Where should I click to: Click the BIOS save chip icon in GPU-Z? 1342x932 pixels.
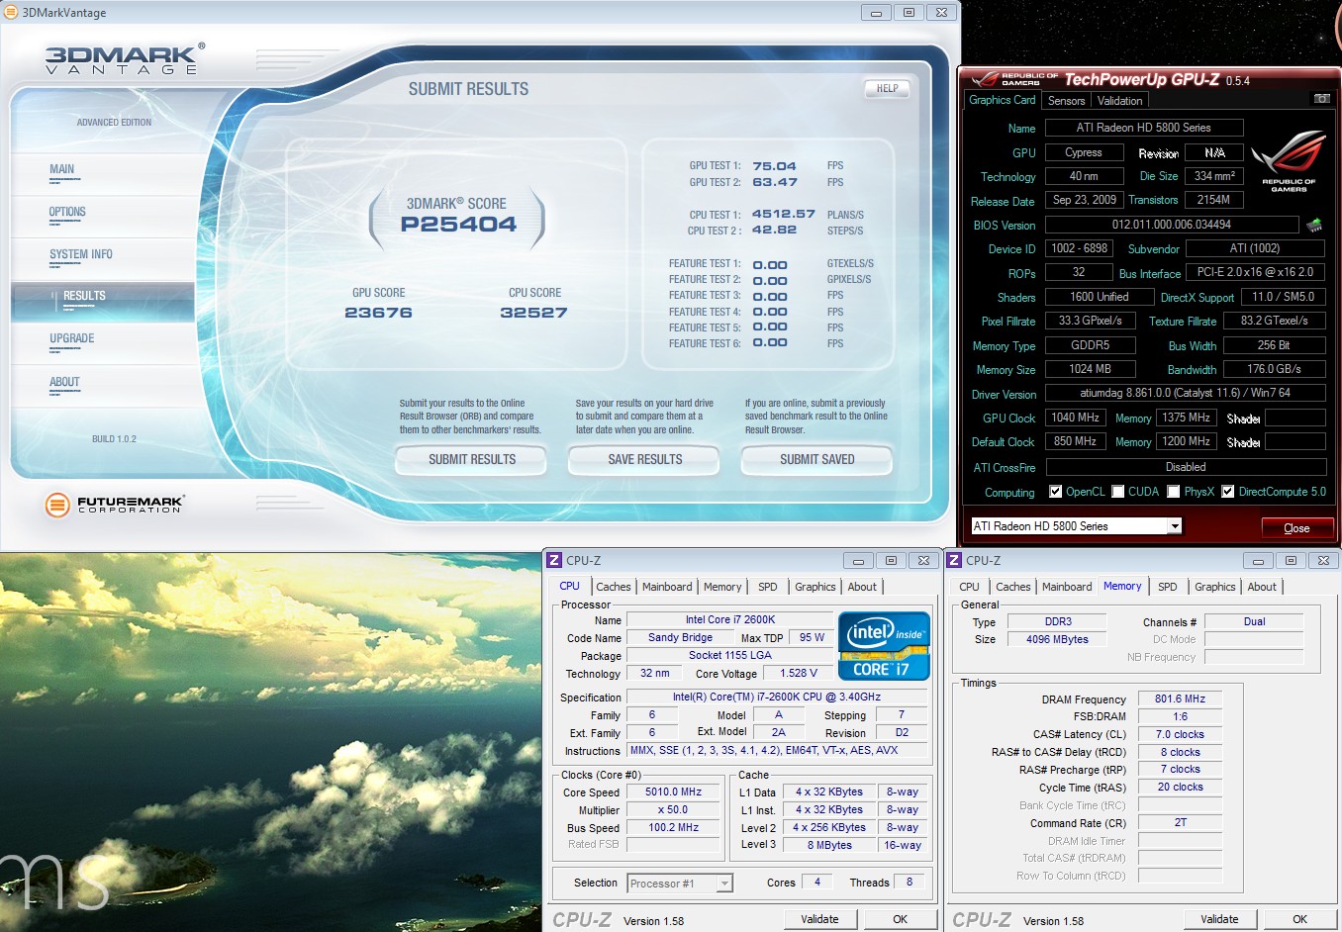(x=1314, y=225)
